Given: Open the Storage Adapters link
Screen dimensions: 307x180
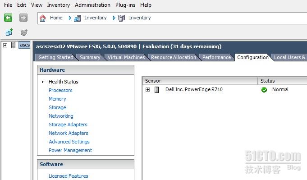Looking at the screenshot, I should (x=68, y=125).
